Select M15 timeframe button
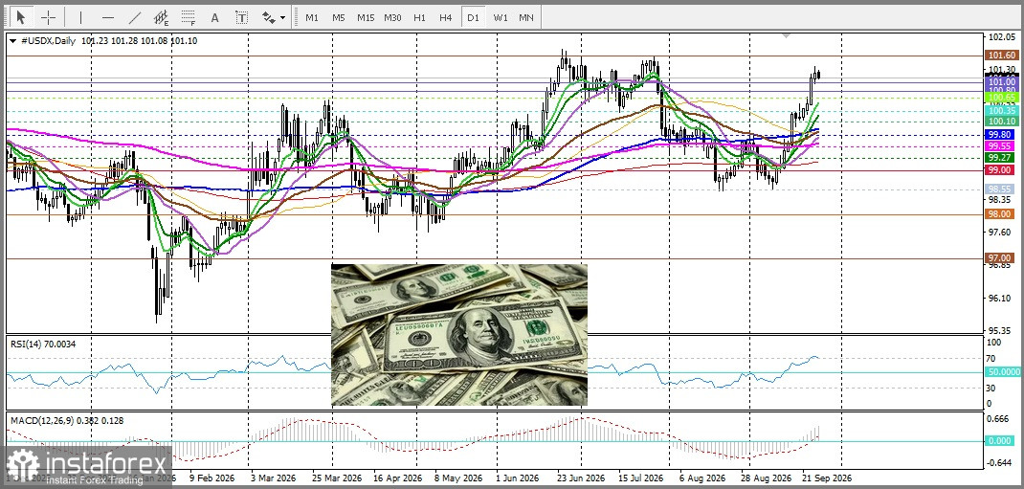This screenshot has height=489, width=1024. 365,17
